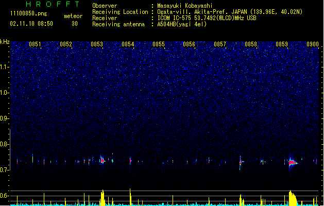Click the Receiving Location label
Viewport: 324px width, 206px height.
(120, 12)
